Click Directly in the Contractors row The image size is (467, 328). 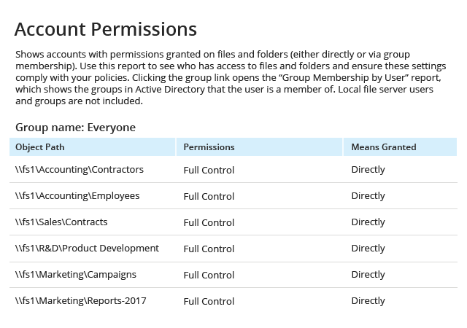click(x=368, y=170)
